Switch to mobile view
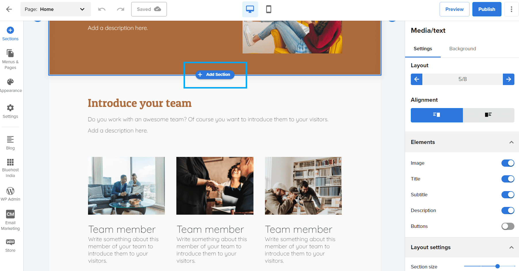 tap(269, 9)
